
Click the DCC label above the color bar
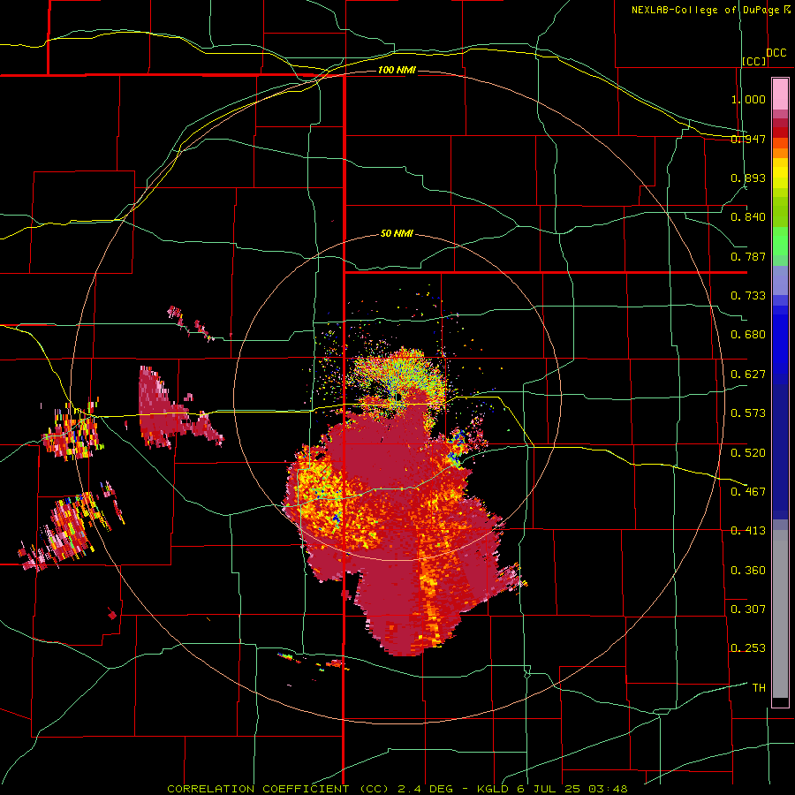click(x=776, y=53)
